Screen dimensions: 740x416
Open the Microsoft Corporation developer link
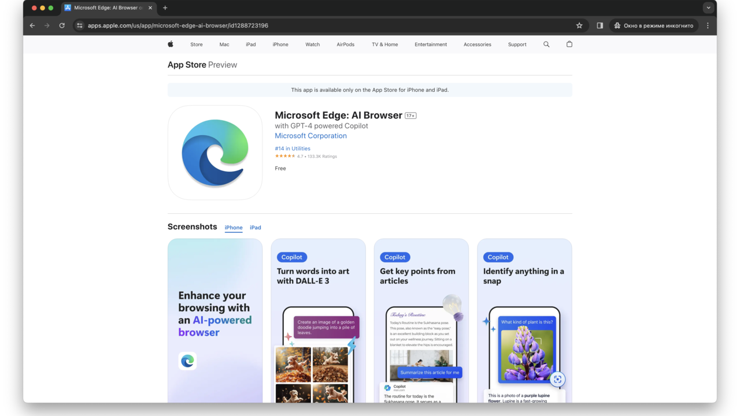click(311, 136)
